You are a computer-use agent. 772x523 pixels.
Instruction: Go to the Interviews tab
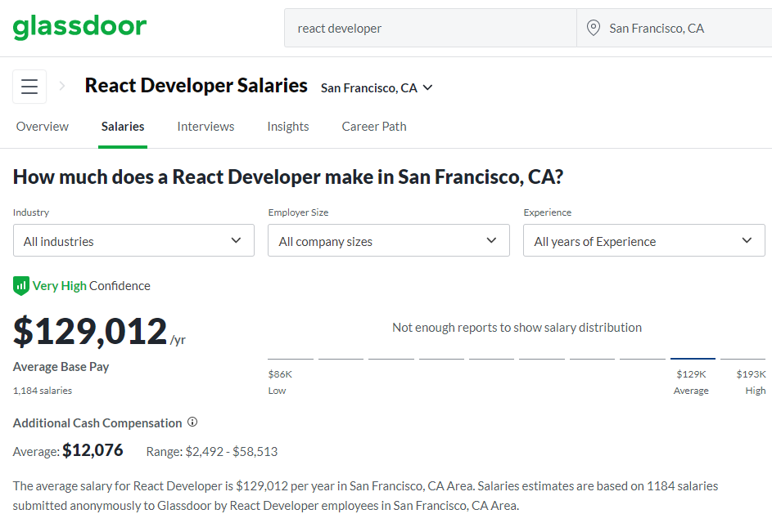point(205,127)
